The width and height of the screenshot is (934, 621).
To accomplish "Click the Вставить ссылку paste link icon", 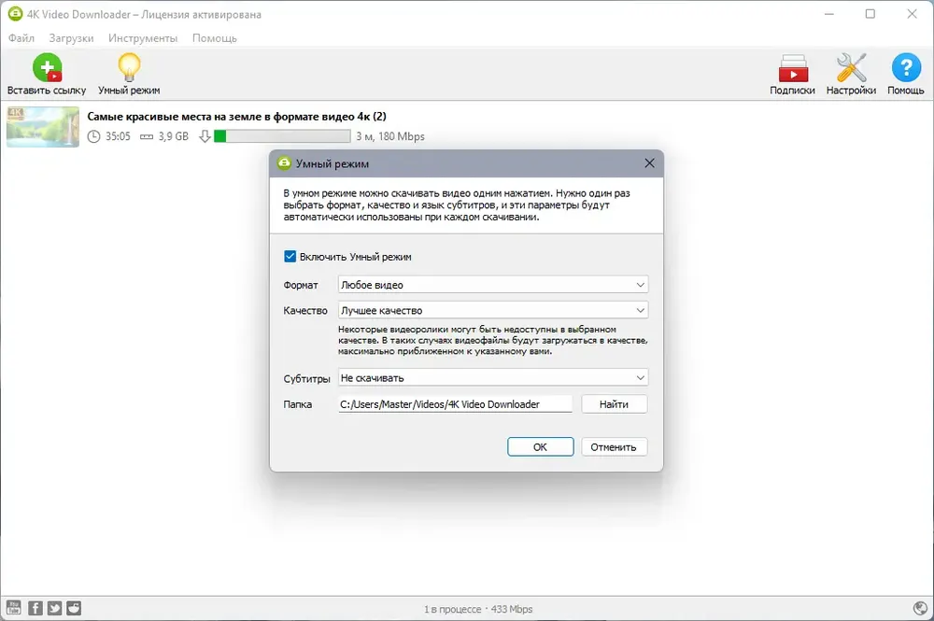I will (47, 68).
